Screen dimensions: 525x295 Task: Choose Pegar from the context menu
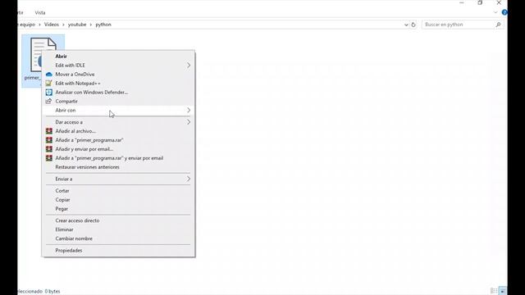pos(118,209)
